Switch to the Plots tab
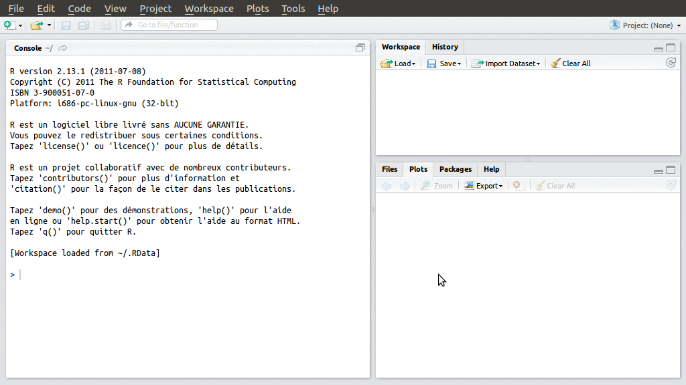Viewport: 686px width, 385px height. (418, 169)
